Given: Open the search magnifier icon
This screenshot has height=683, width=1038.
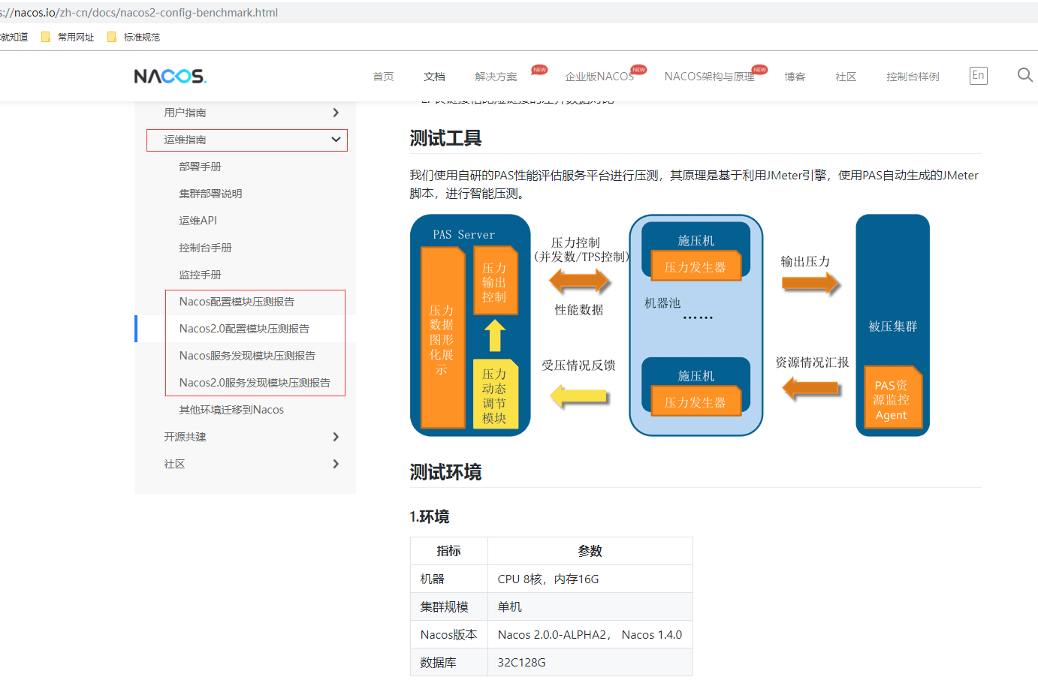Looking at the screenshot, I should [1024, 75].
